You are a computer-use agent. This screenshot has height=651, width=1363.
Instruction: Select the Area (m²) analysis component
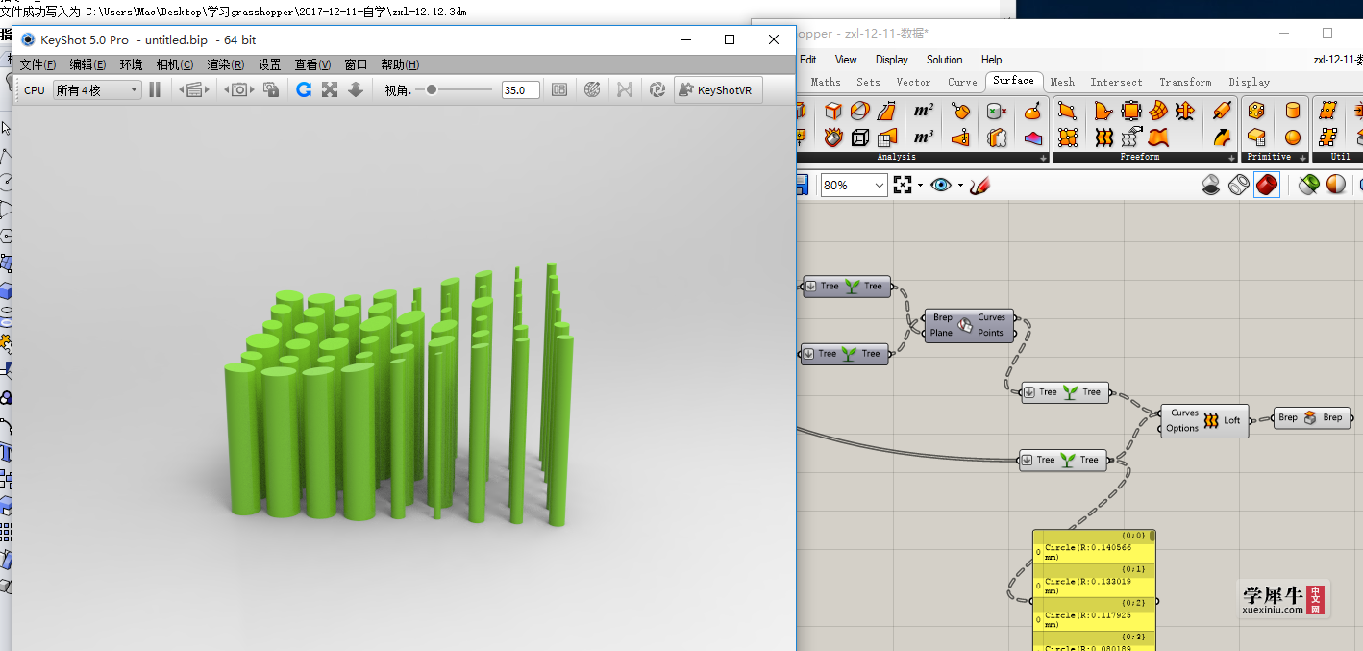924,111
